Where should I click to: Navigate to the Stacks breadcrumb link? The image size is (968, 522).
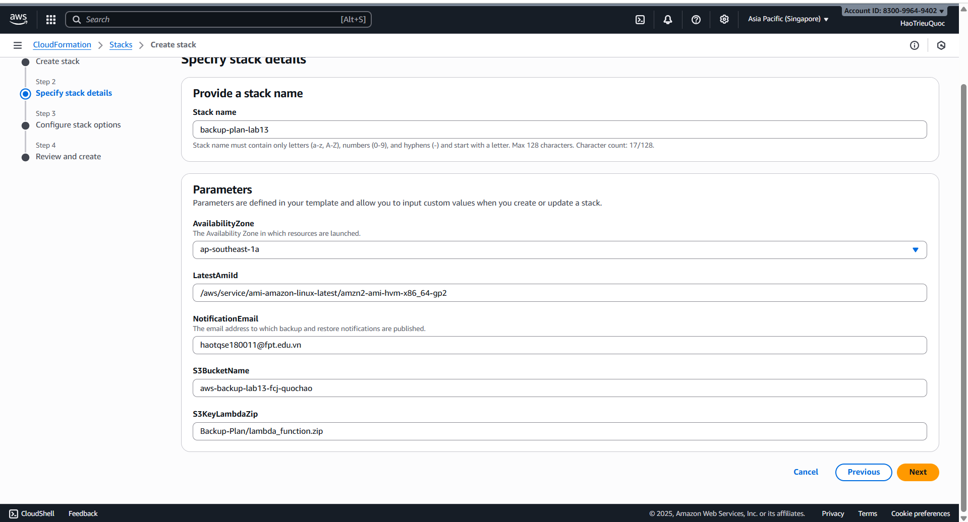pos(121,45)
